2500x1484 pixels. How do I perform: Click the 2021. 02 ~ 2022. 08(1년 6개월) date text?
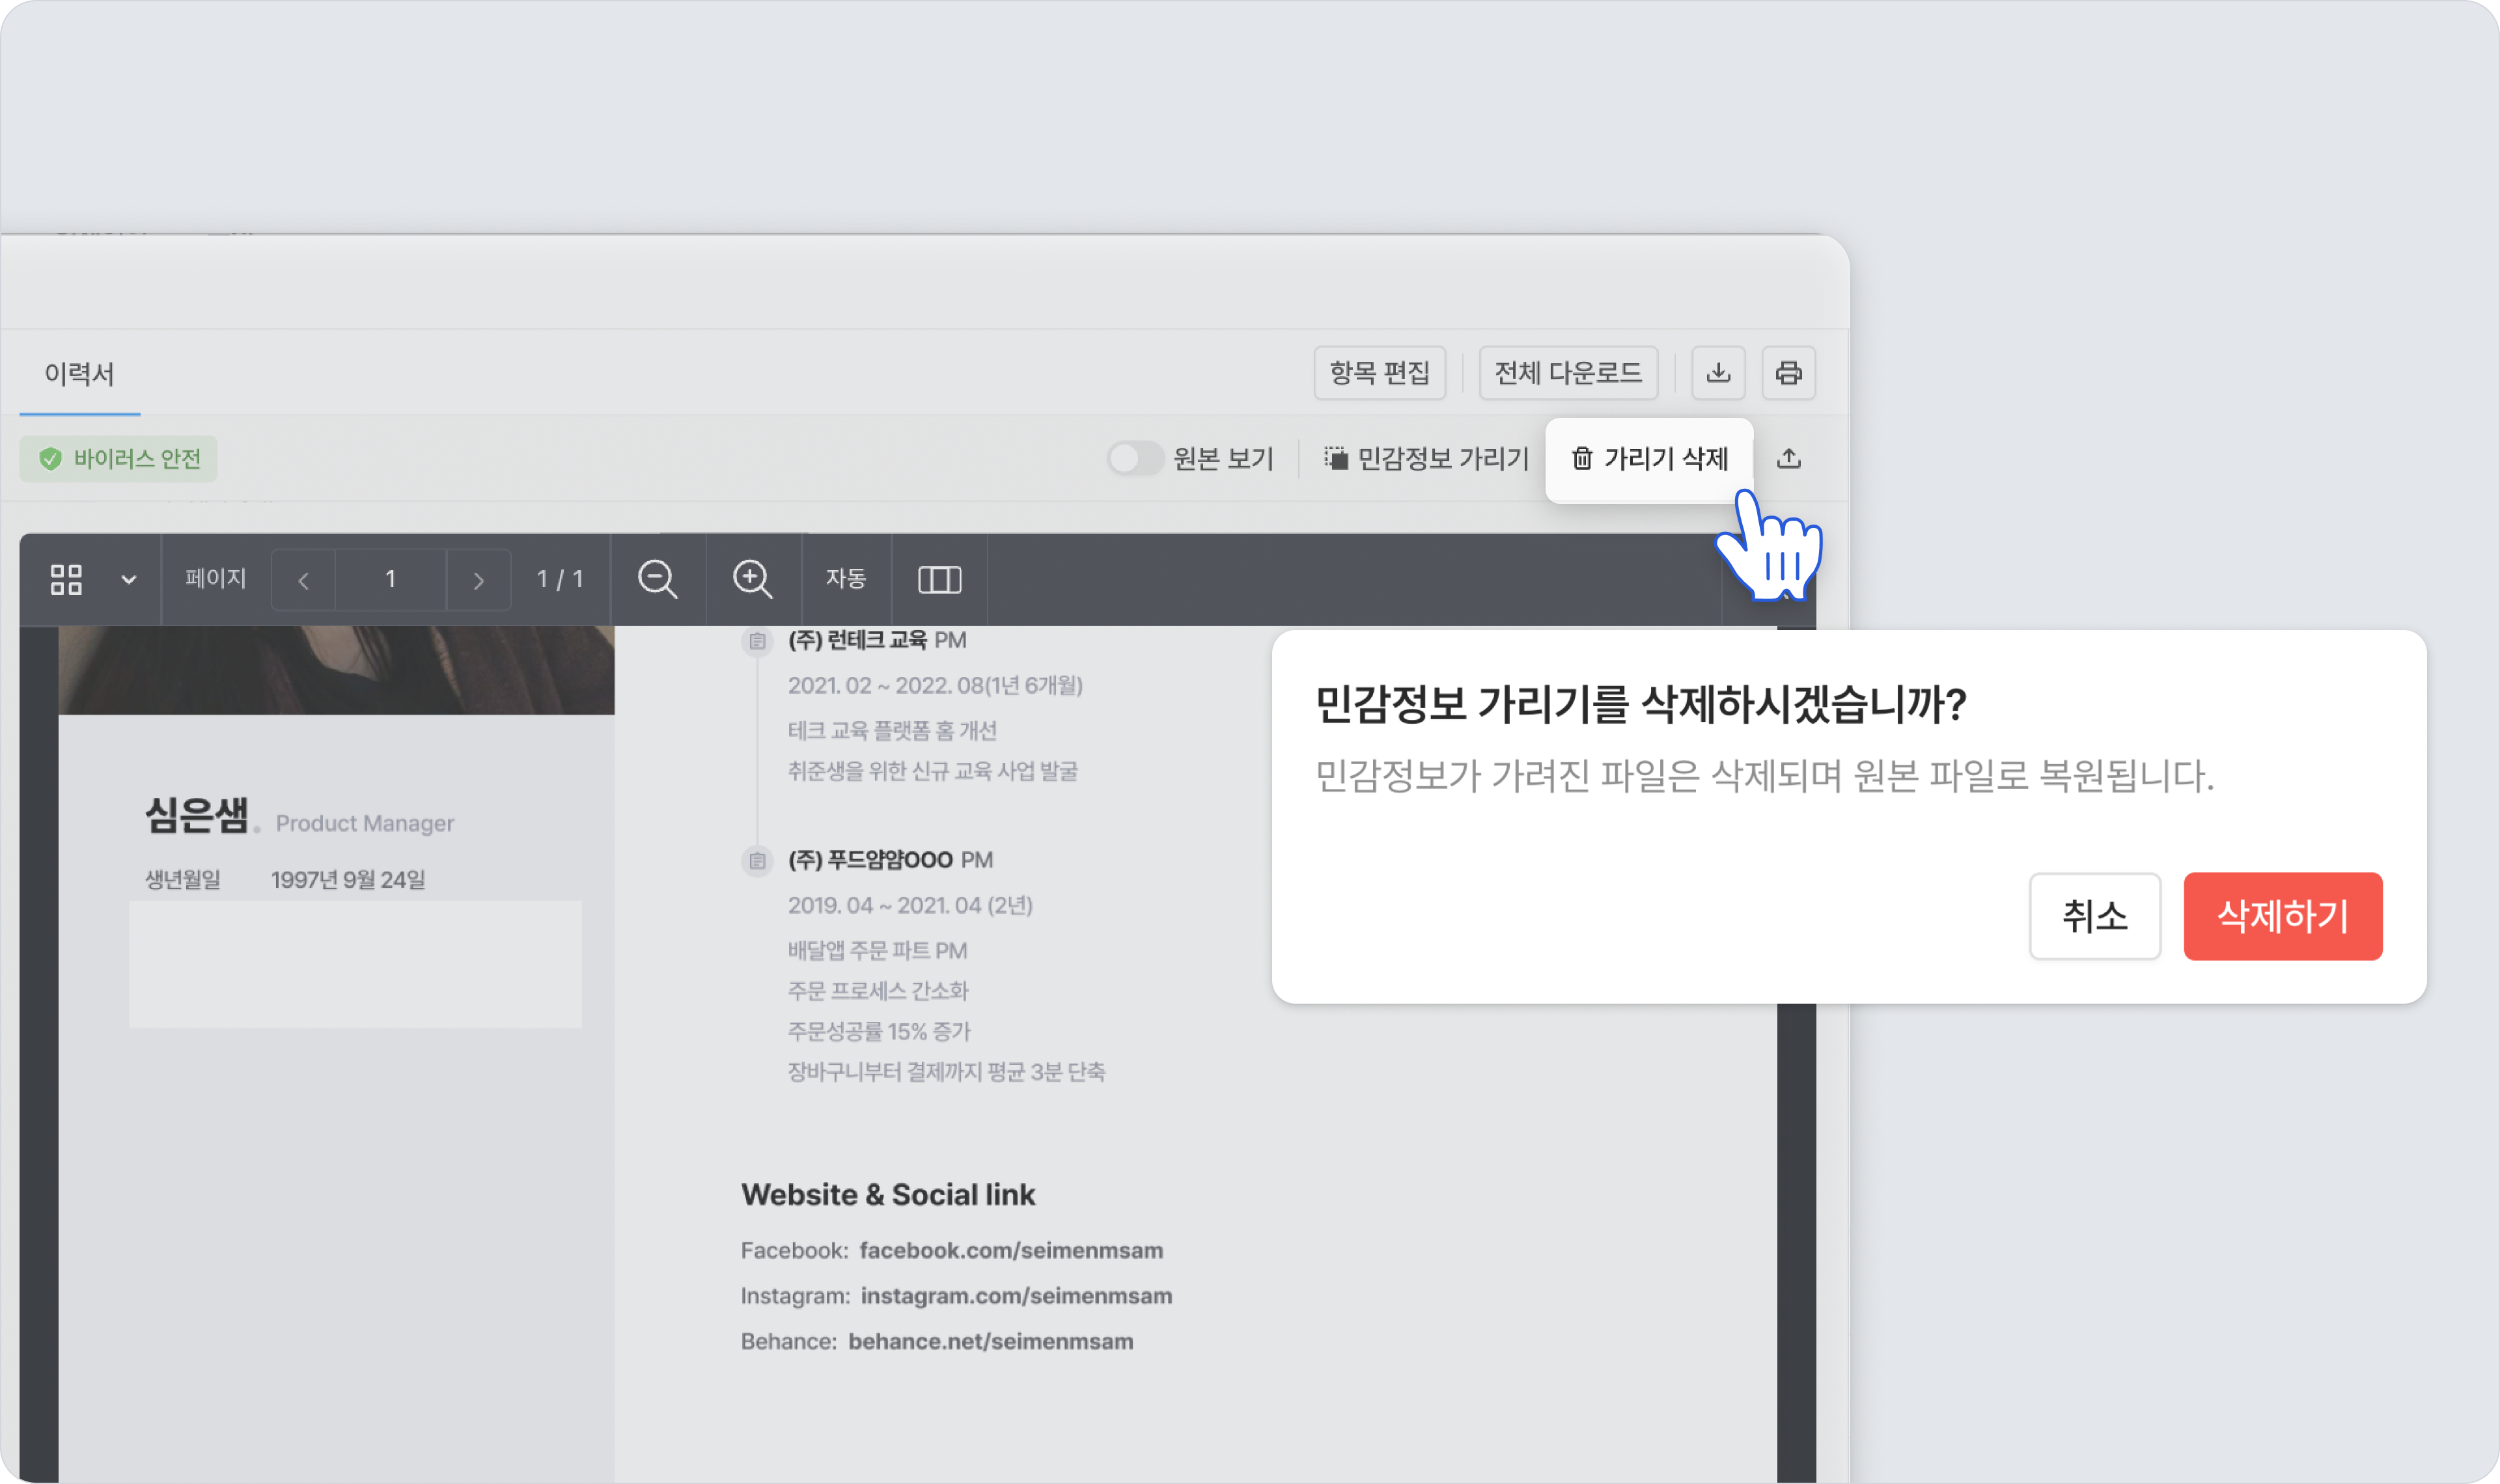click(935, 686)
